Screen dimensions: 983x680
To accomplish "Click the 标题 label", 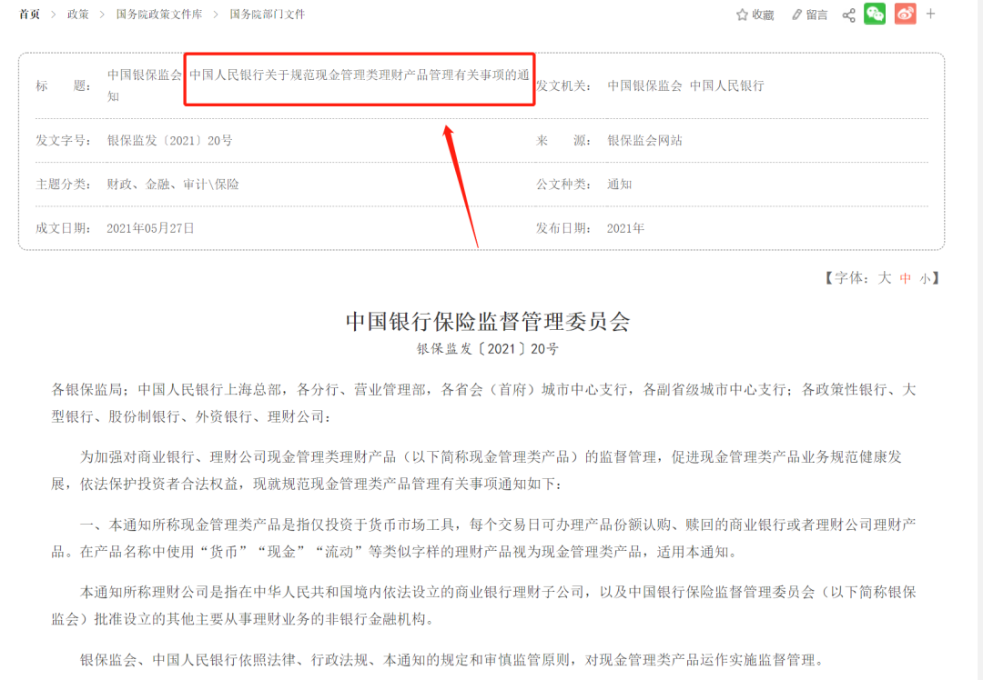I will pos(64,85).
